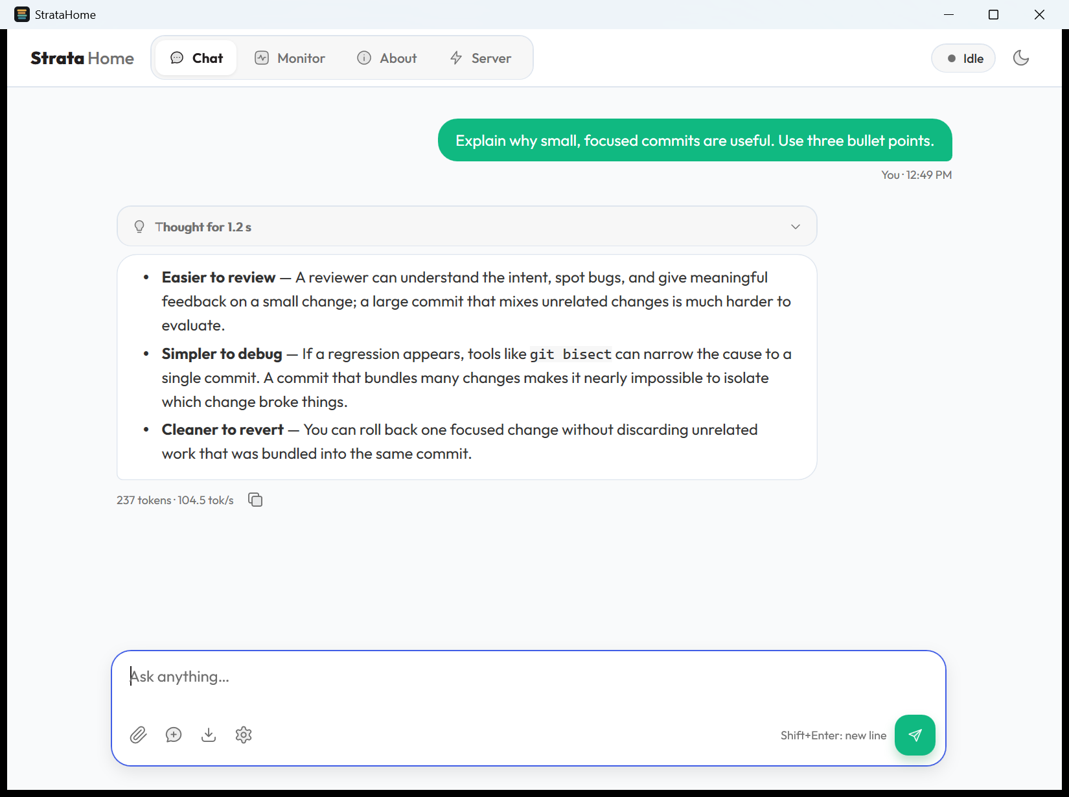Click the 'Simpler to debug' bullet heading
1069x797 pixels.
[222, 354]
